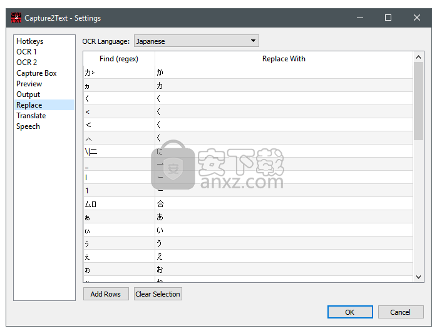This screenshot has height=331, width=437.
Task: Select the Replace settings page
Action: (x=44, y=105)
